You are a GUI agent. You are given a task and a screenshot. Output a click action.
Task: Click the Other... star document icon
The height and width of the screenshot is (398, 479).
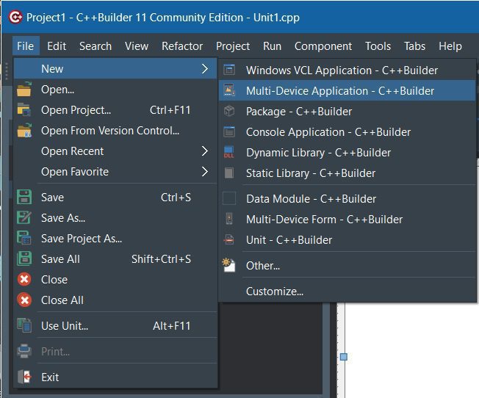tap(228, 265)
